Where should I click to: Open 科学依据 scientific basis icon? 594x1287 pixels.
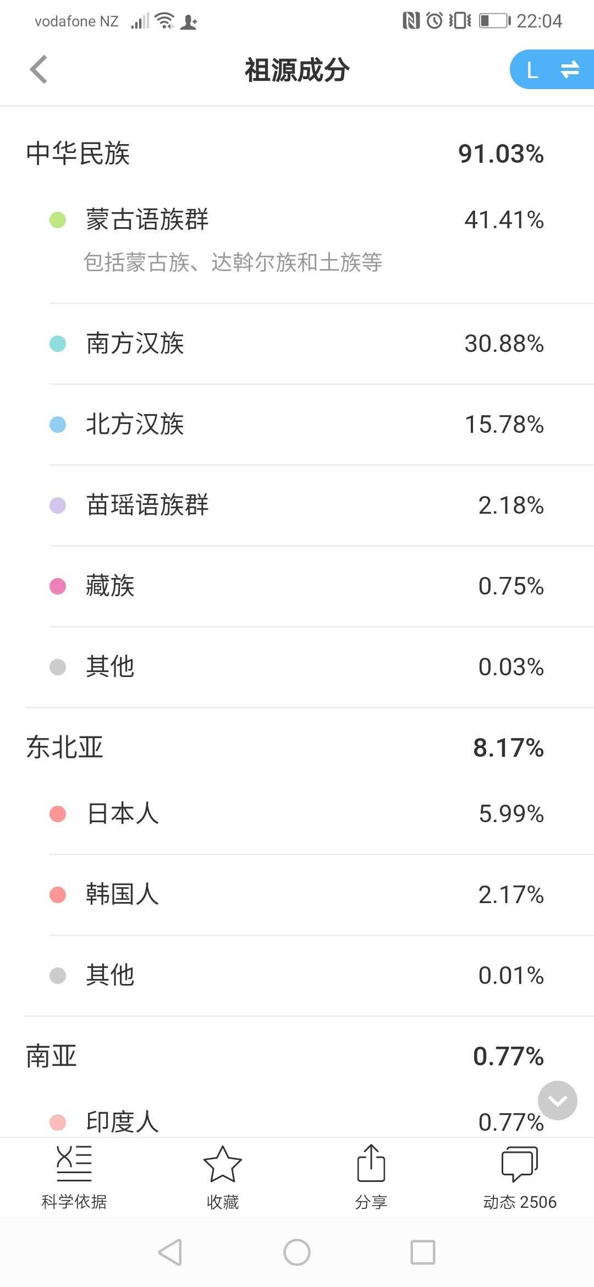(74, 1178)
